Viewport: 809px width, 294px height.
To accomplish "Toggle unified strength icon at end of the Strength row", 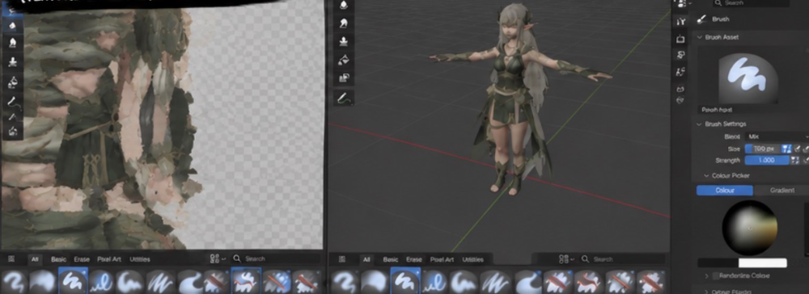I will tap(806, 160).
